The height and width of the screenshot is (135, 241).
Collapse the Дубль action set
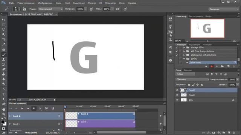184,59
